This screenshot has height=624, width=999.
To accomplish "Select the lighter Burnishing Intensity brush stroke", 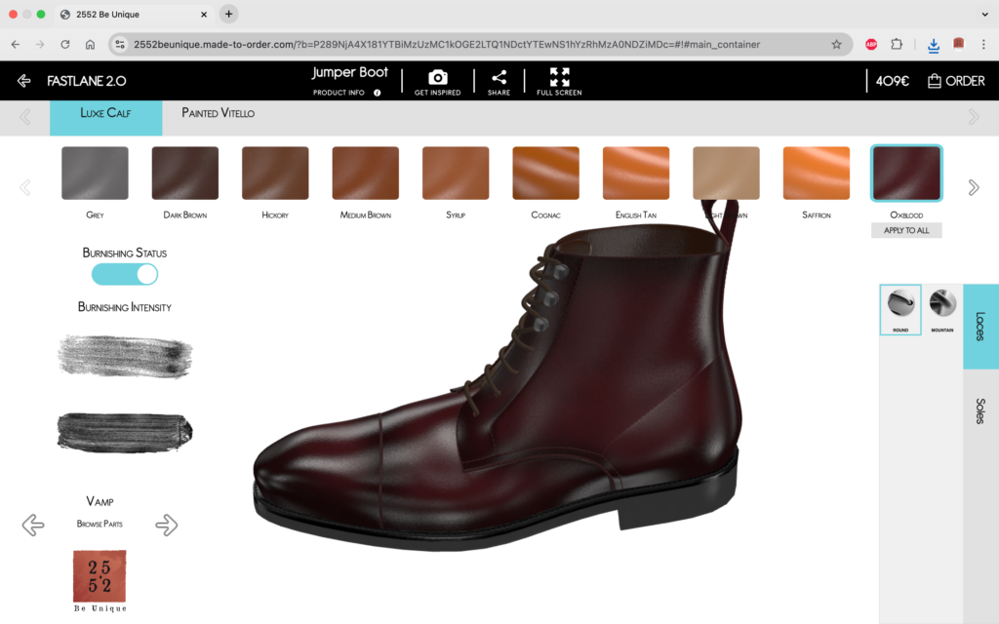I will pos(124,357).
